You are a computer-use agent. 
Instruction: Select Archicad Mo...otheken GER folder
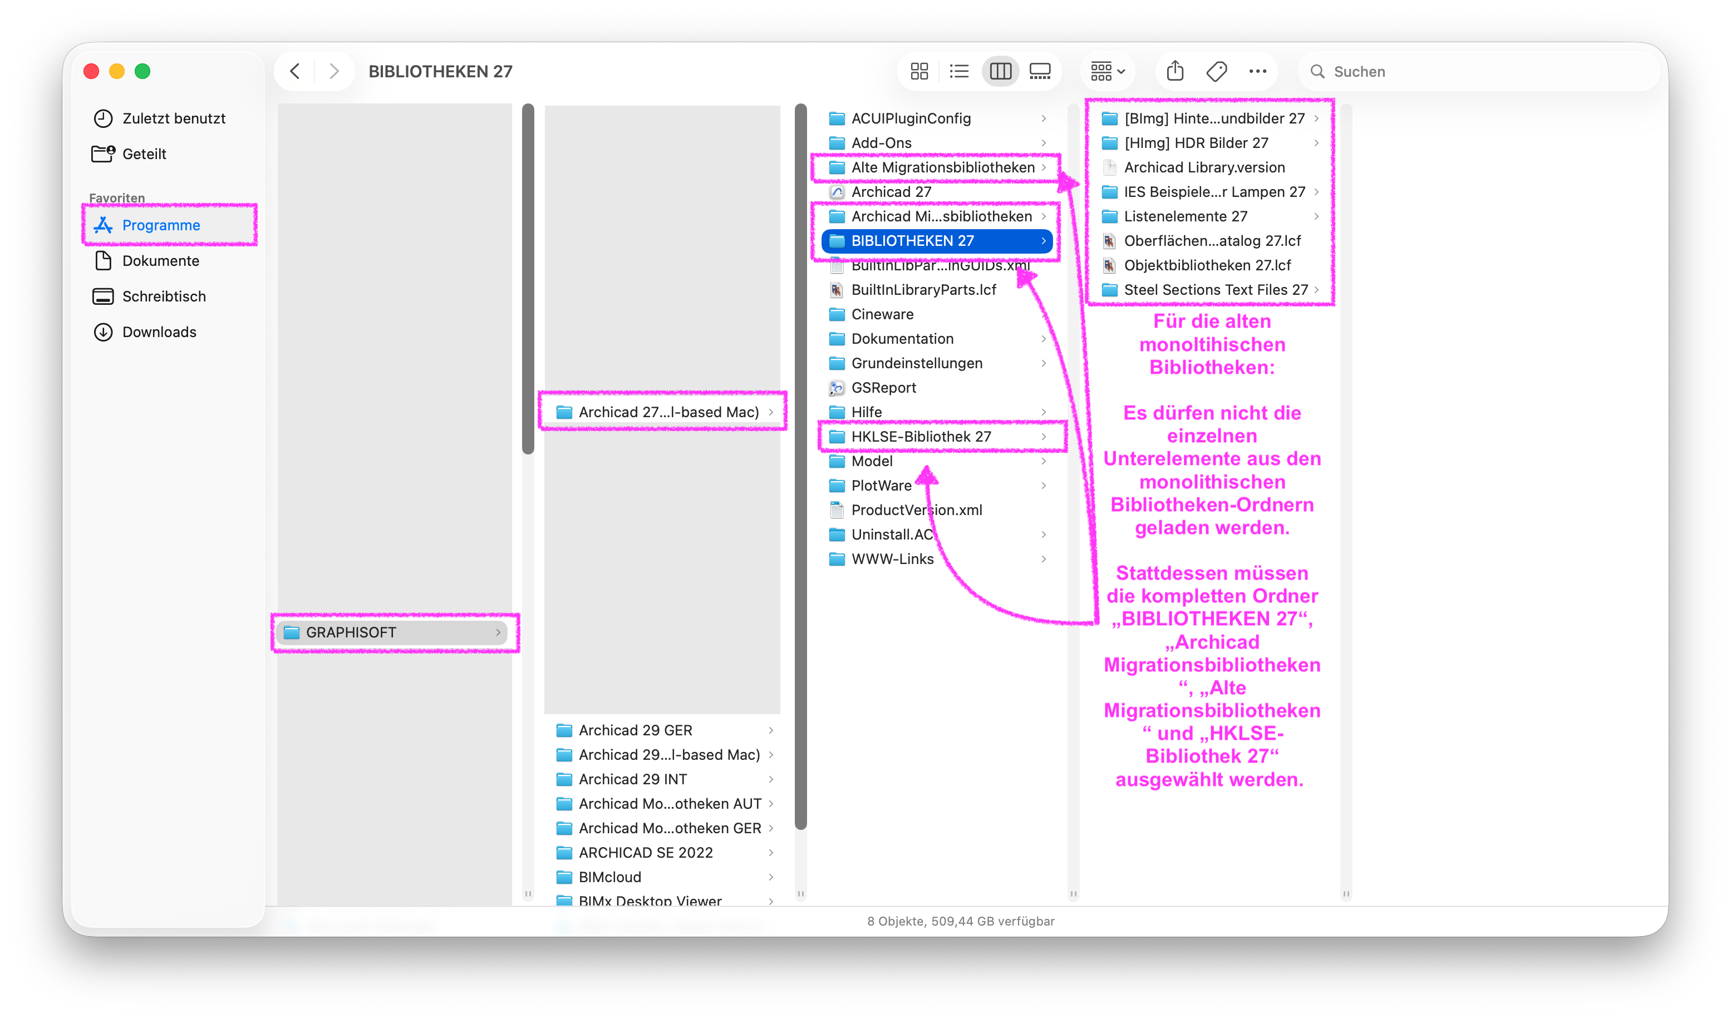(663, 828)
